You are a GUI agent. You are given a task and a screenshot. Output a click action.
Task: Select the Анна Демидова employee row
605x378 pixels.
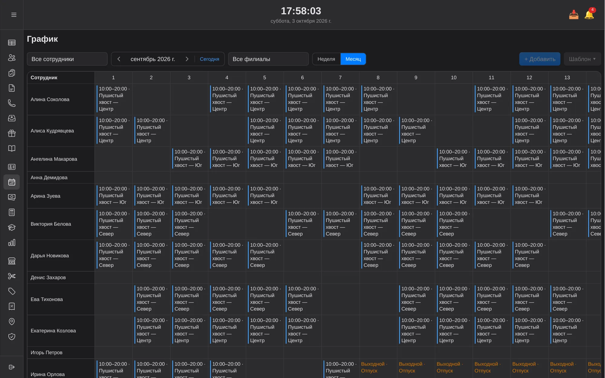coord(314,178)
